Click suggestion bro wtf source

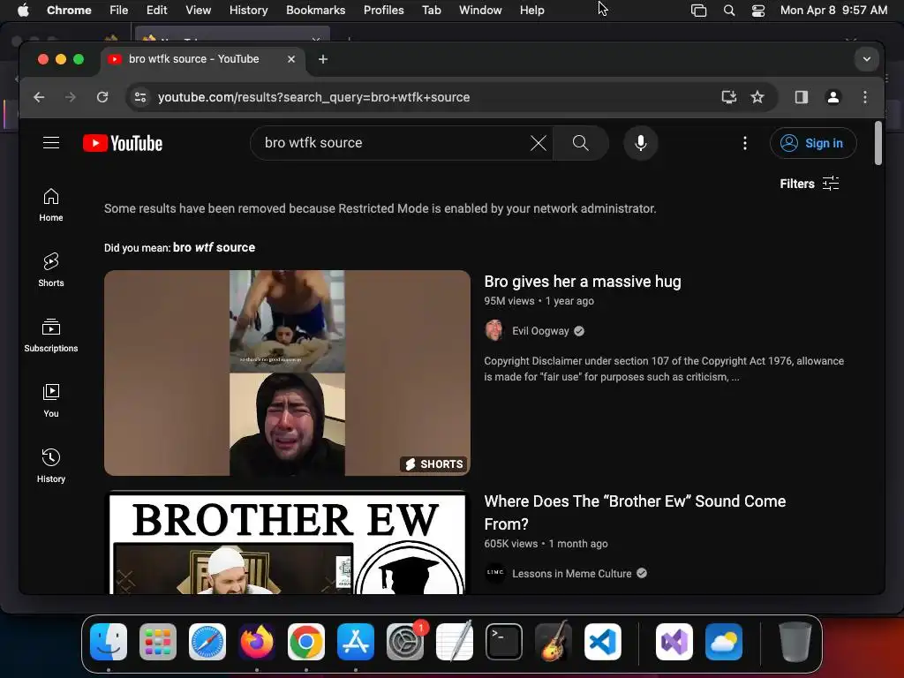214,247
